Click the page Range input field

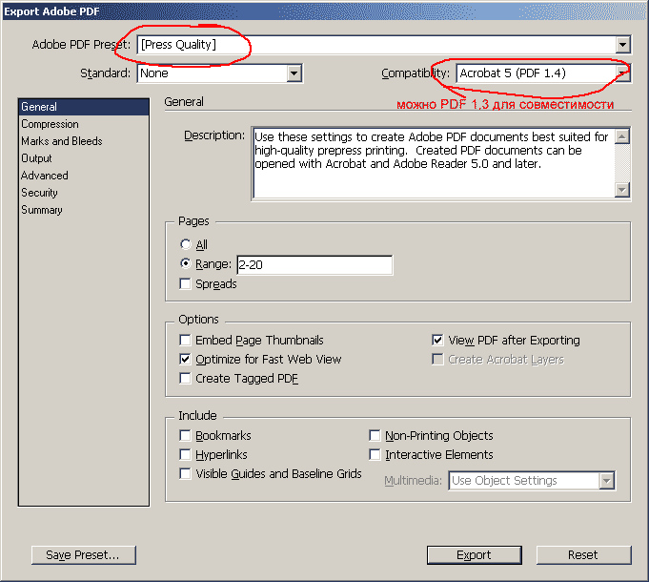[x=314, y=264]
